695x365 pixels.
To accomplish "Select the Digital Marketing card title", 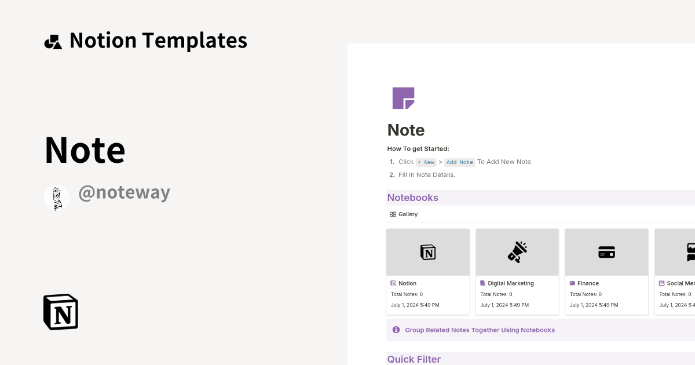I will pos(510,283).
